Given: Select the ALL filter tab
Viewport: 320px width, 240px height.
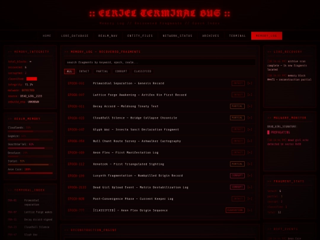Looking at the screenshot, I should click(69, 71).
